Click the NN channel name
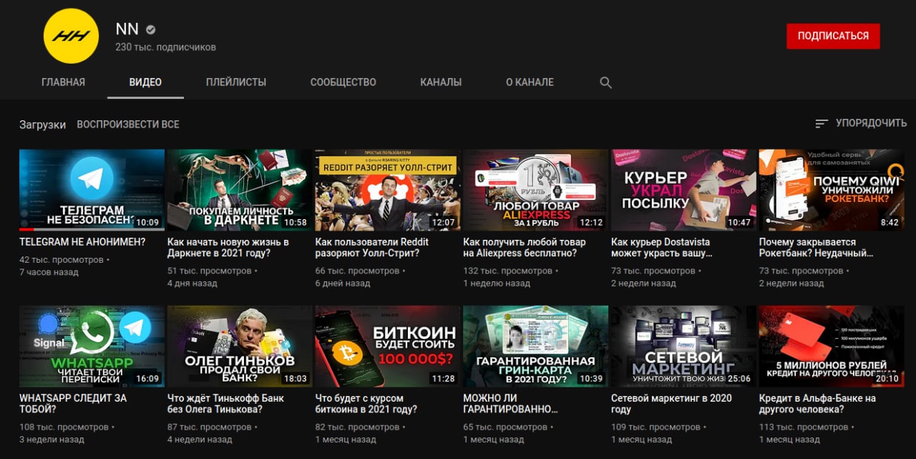This screenshot has height=459, width=916. pyautogui.click(x=127, y=29)
